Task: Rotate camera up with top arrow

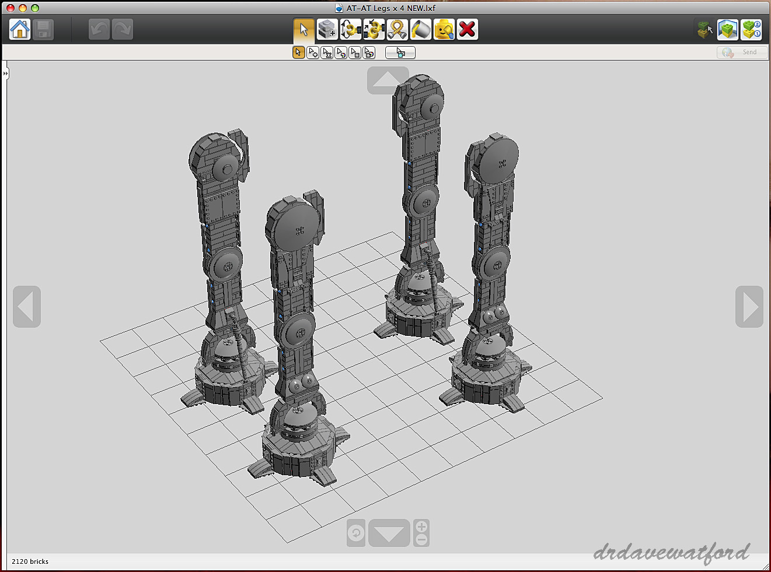Action: click(388, 80)
